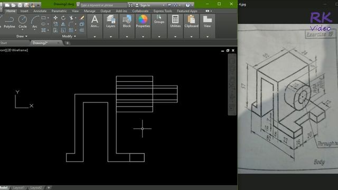Click the Fillet tool in Modify panel

point(71,24)
